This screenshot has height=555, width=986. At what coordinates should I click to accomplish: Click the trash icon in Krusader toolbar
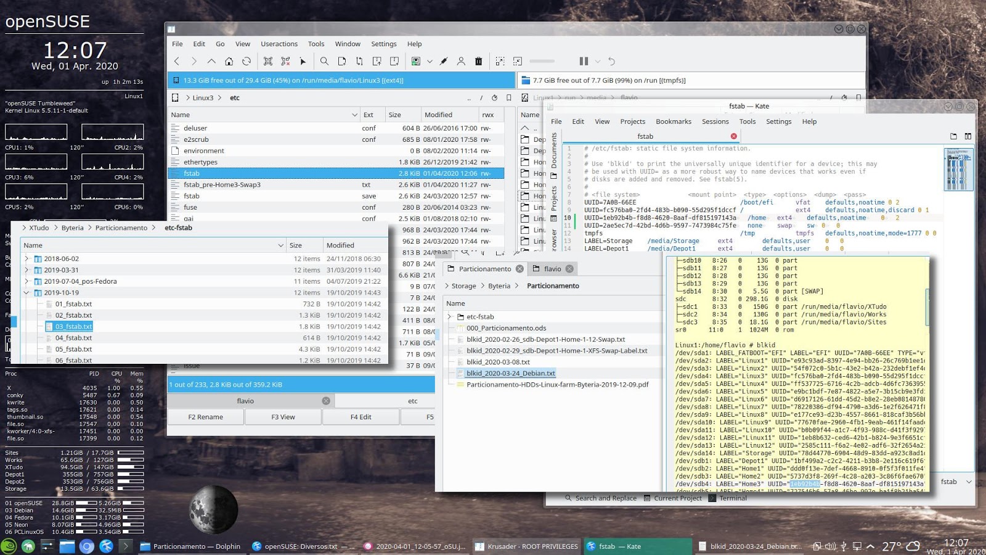pos(479,61)
